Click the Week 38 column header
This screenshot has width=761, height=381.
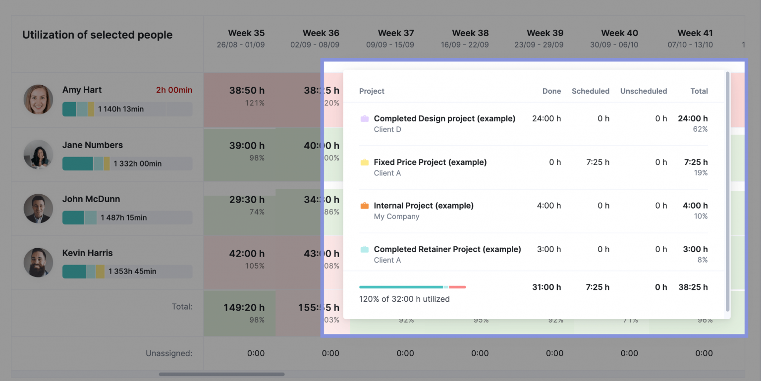[470, 33]
